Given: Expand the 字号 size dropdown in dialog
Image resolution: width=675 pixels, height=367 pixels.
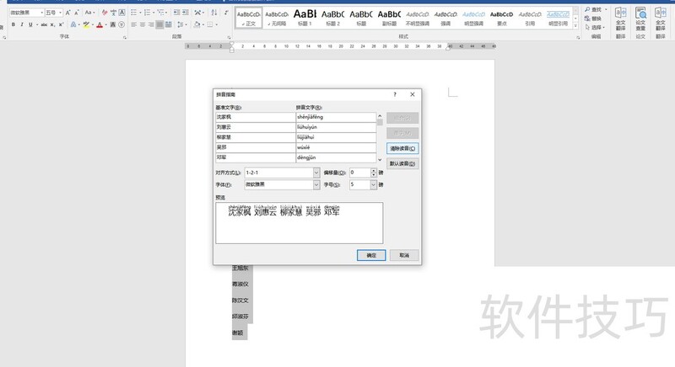Looking at the screenshot, I should pos(374,184).
